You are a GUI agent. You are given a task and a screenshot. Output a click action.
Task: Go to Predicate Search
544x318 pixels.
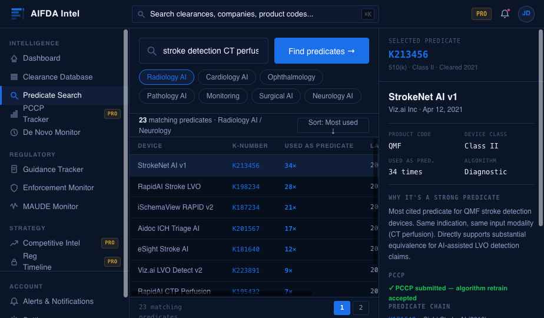click(62, 95)
